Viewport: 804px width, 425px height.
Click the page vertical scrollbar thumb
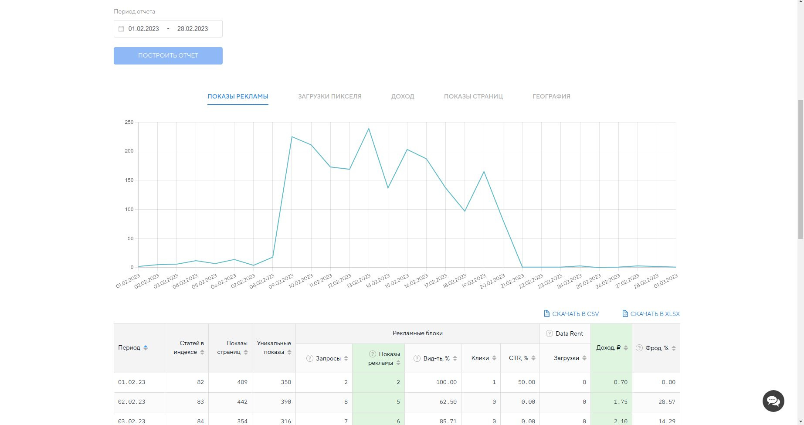point(800,169)
